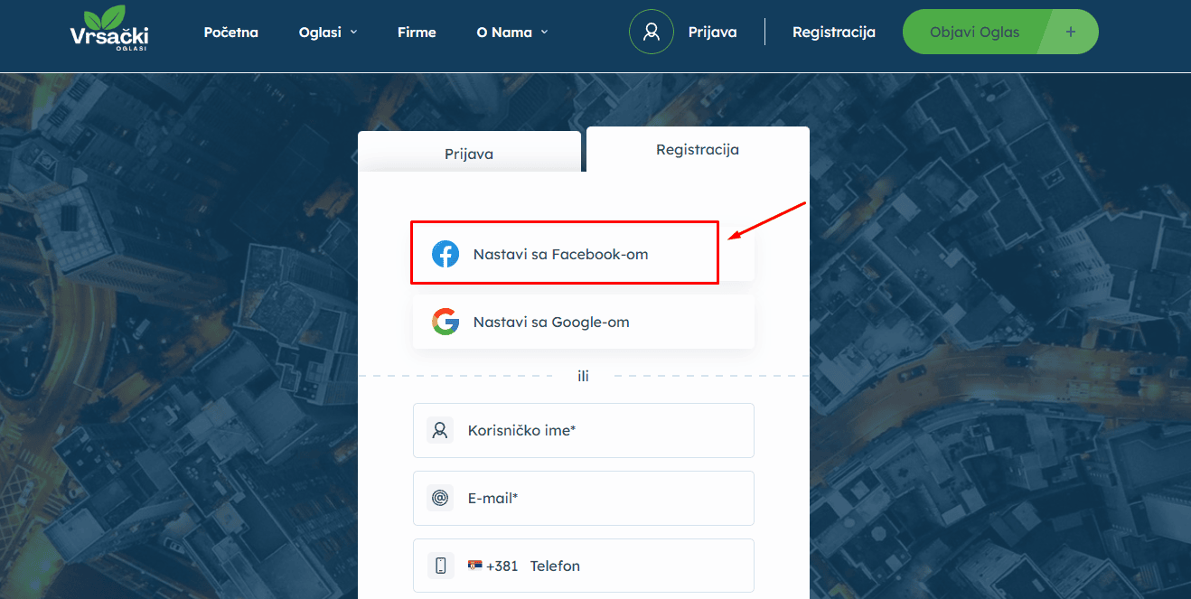The width and height of the screenshot is (1191, 599).
Task: Click the Facebook logo icon
Action: click(x=445, y=254)
